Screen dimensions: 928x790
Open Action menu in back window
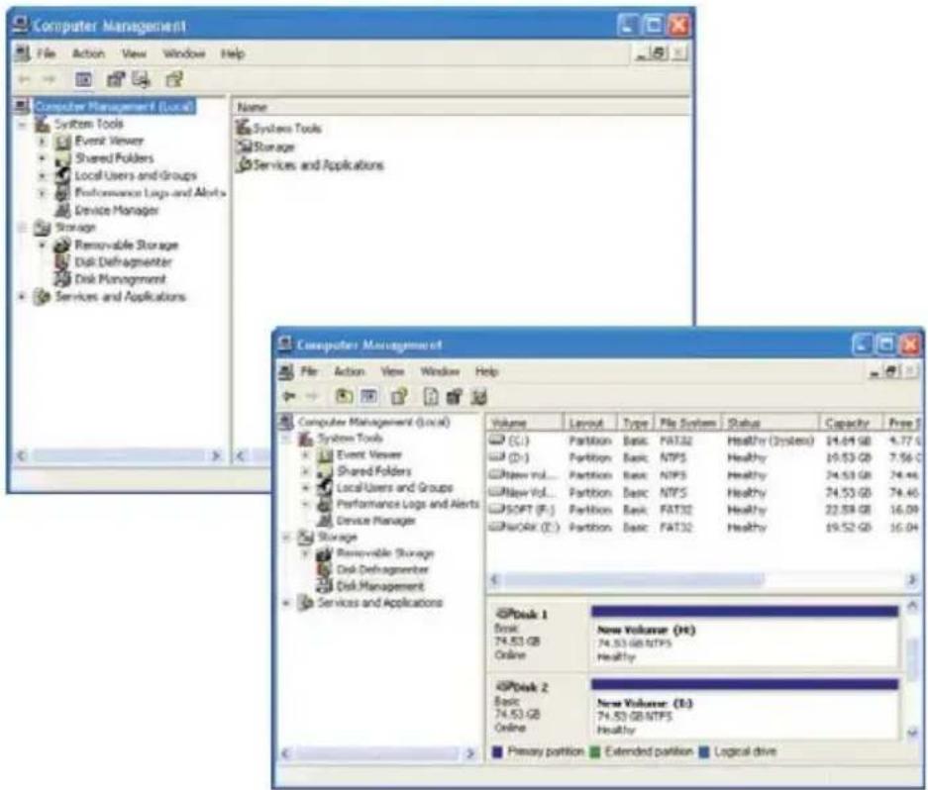pos(88,53)
